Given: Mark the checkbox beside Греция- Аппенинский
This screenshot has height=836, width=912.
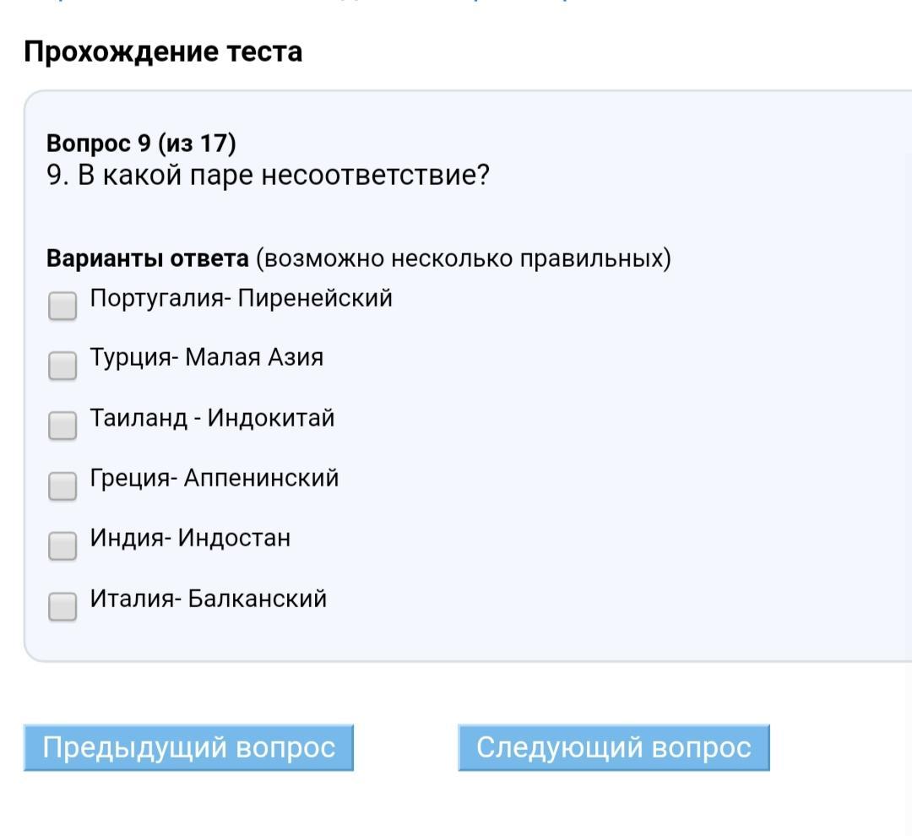Looking at the screenshot, I should click(x=62, y=486).
